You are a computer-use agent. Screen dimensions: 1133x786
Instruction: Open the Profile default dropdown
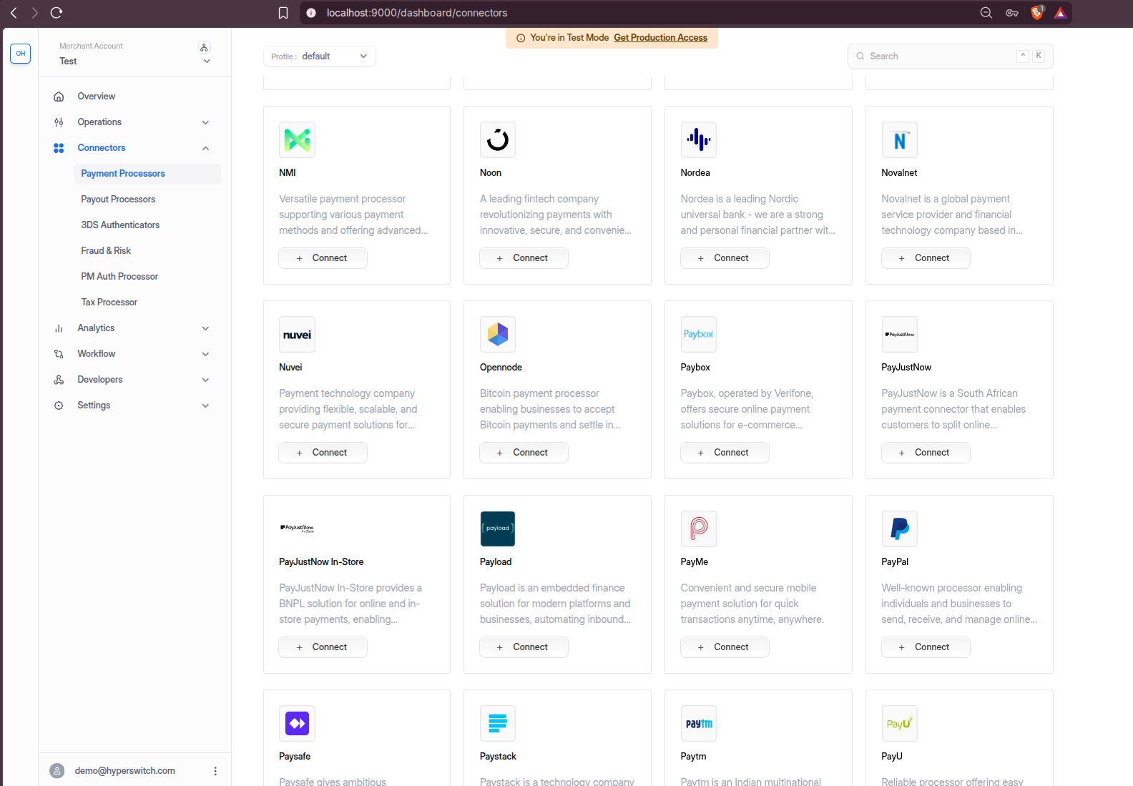coord(320,57)
